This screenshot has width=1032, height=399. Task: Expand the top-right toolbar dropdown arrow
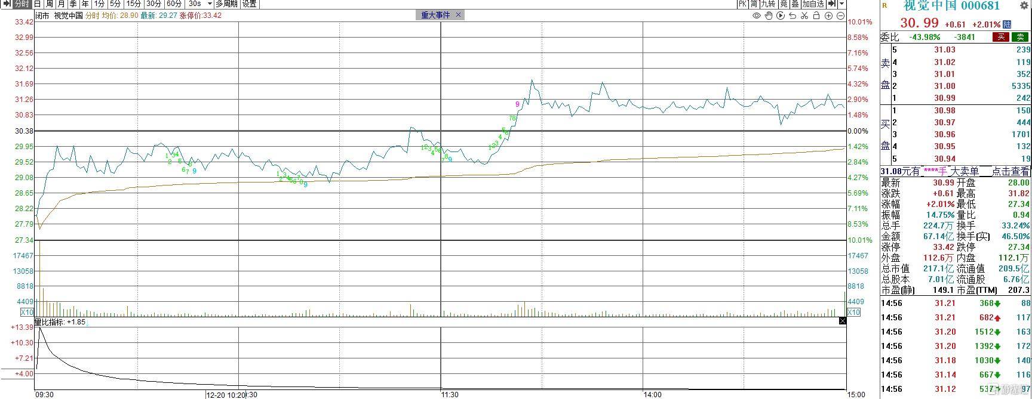[x=841, y=4]
